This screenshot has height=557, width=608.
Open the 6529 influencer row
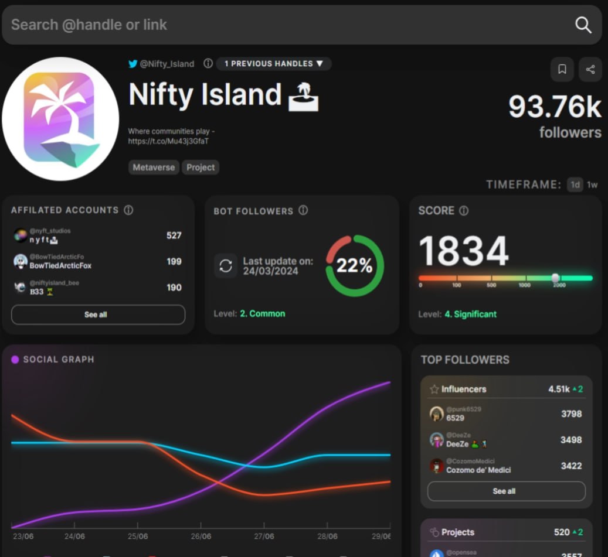[x=506, y=414]
